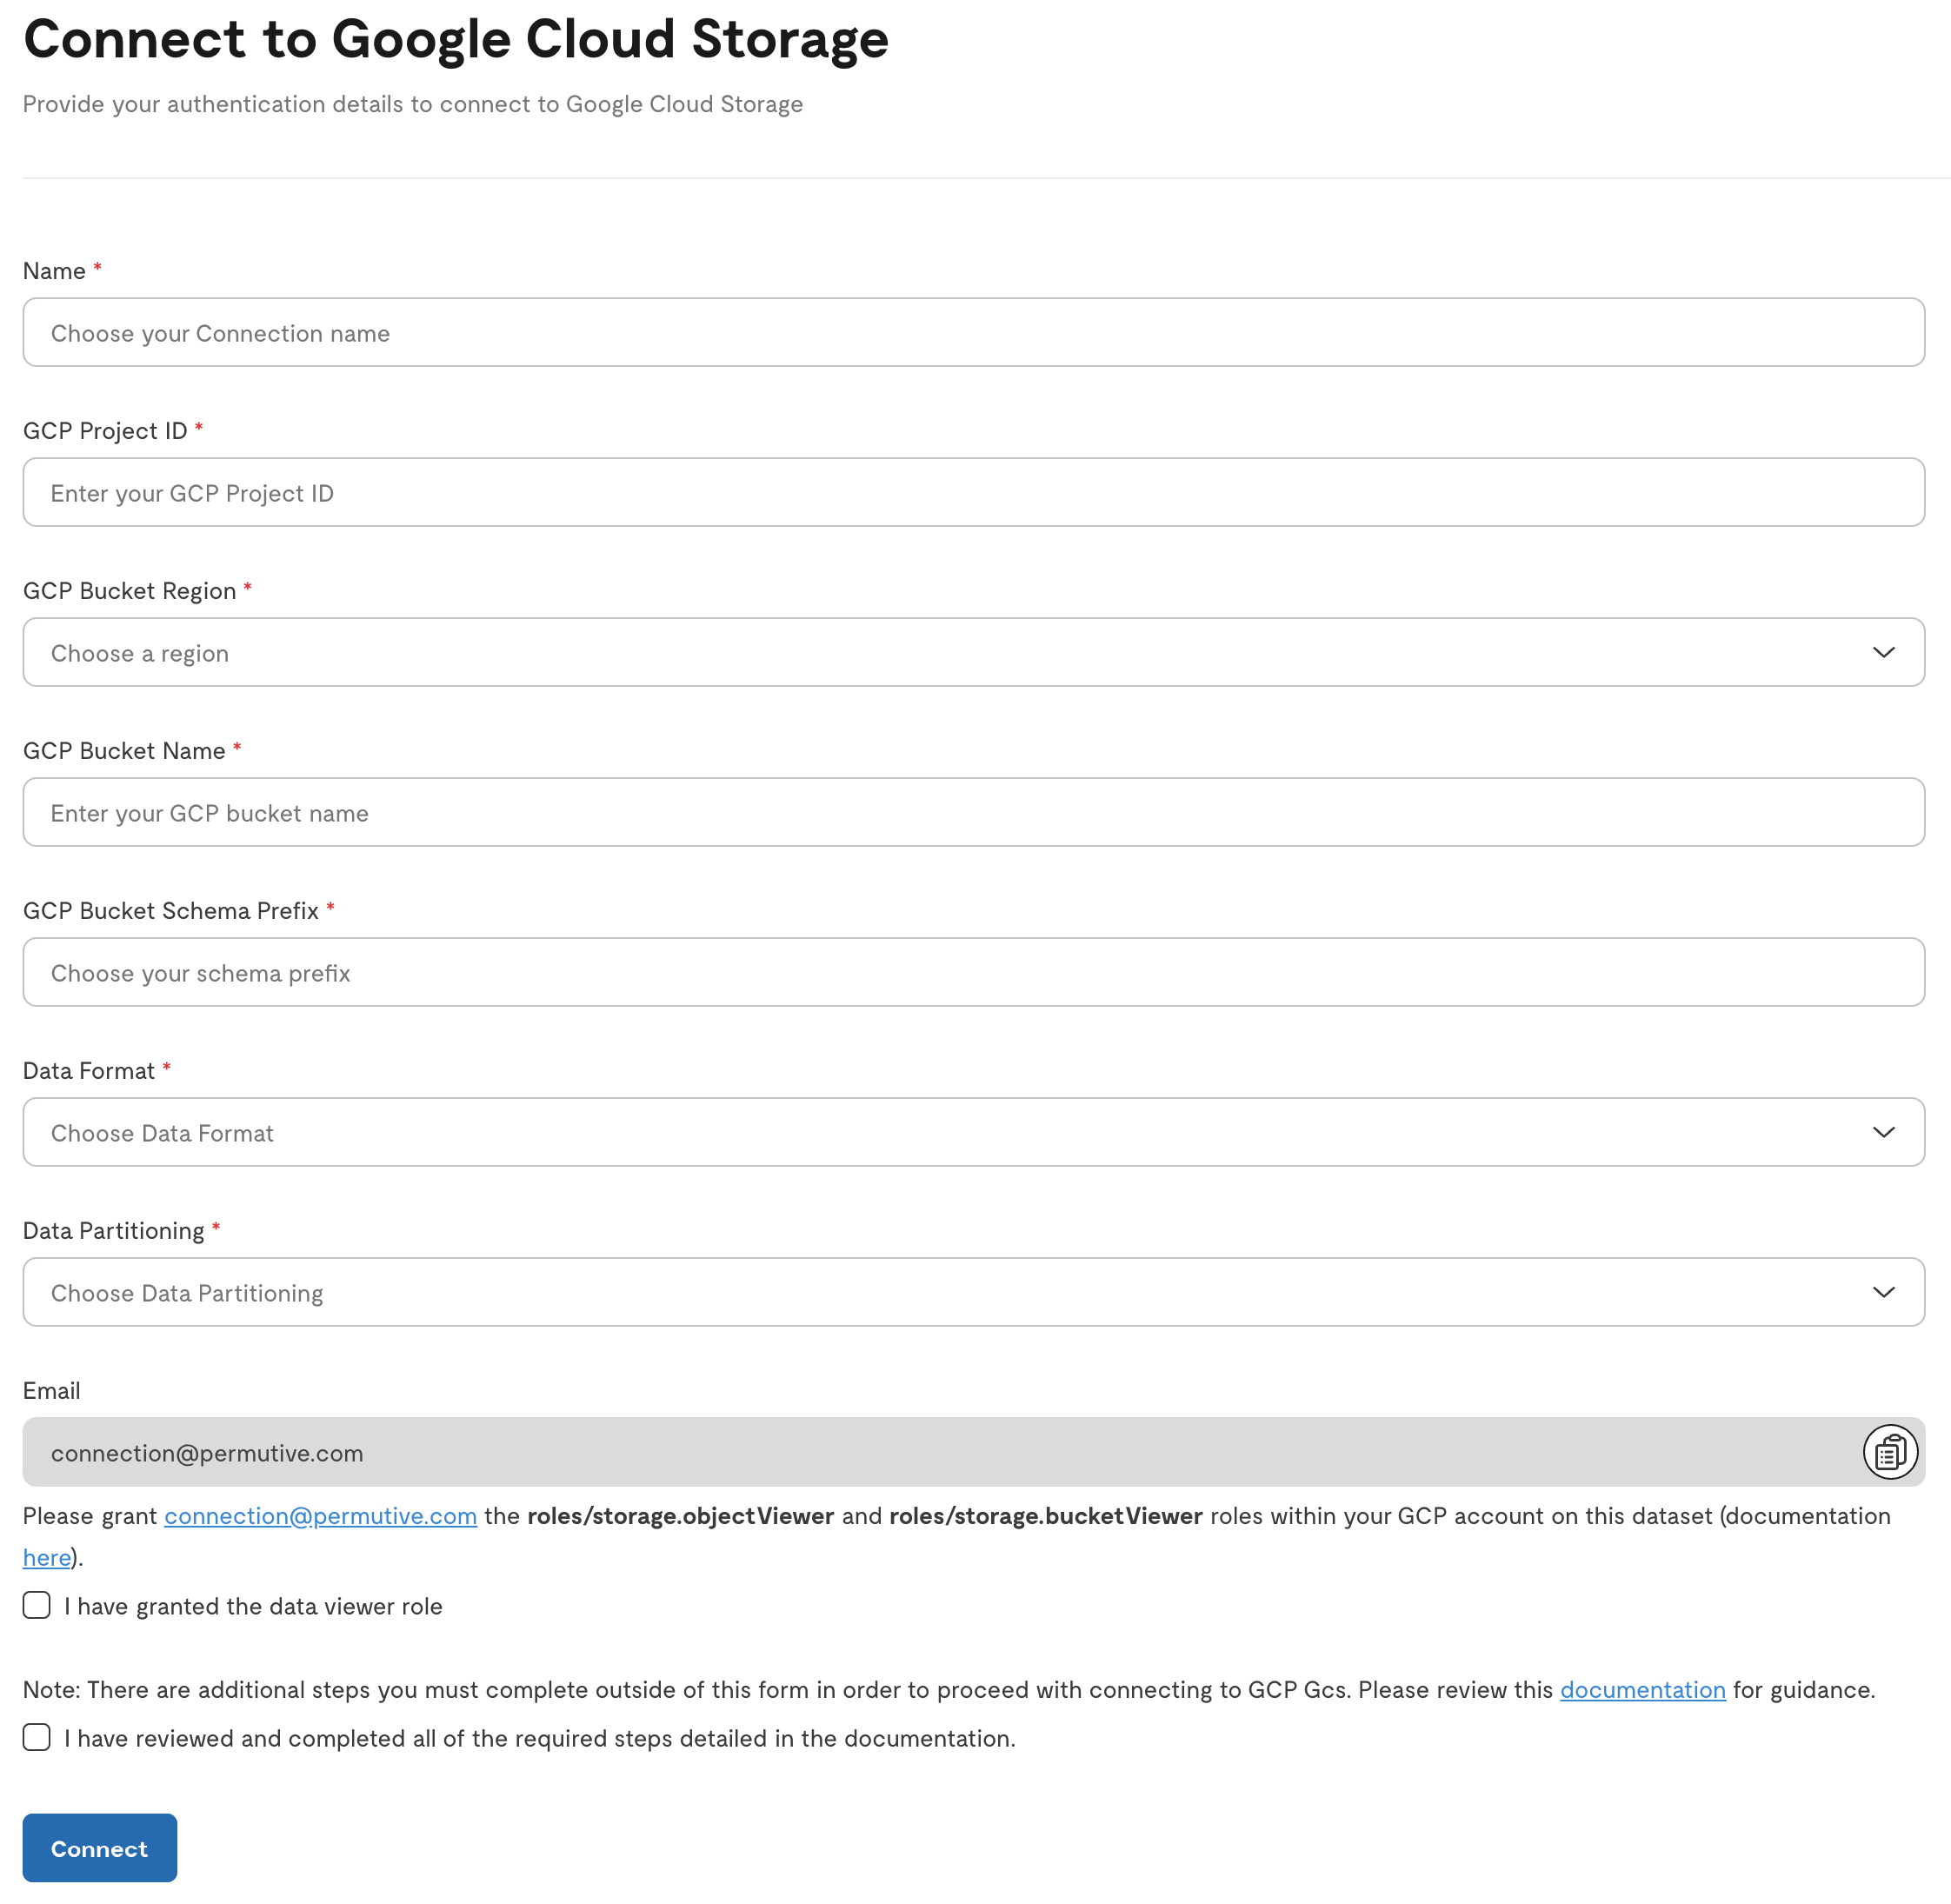Click the GCP Bucket Region chevron arrow
Screen dimensions: 1951x1904
tap(1883, 652)
